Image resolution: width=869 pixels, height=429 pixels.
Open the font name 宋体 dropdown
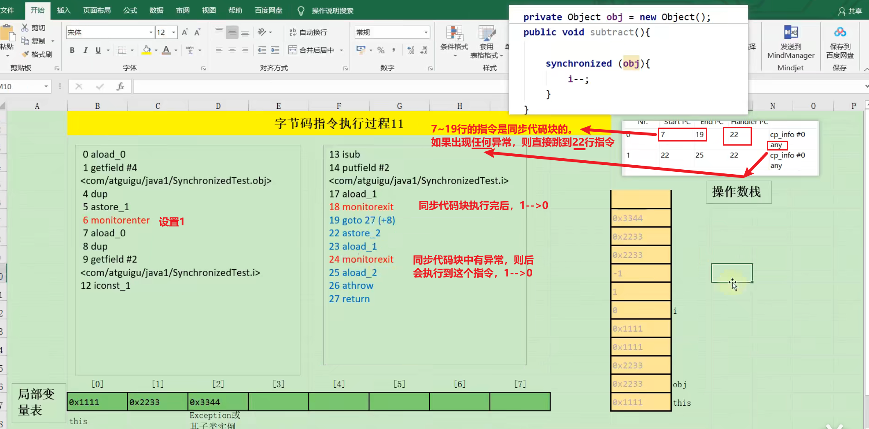(x=151, y=32)
